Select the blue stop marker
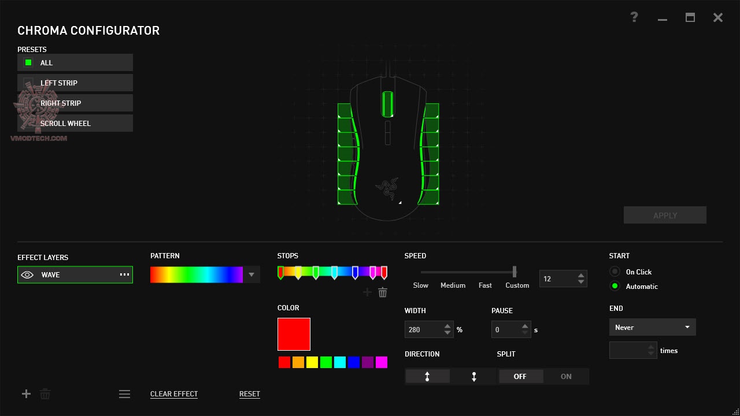Viewport: 740px width, 416px height. (x=355, y=272)
